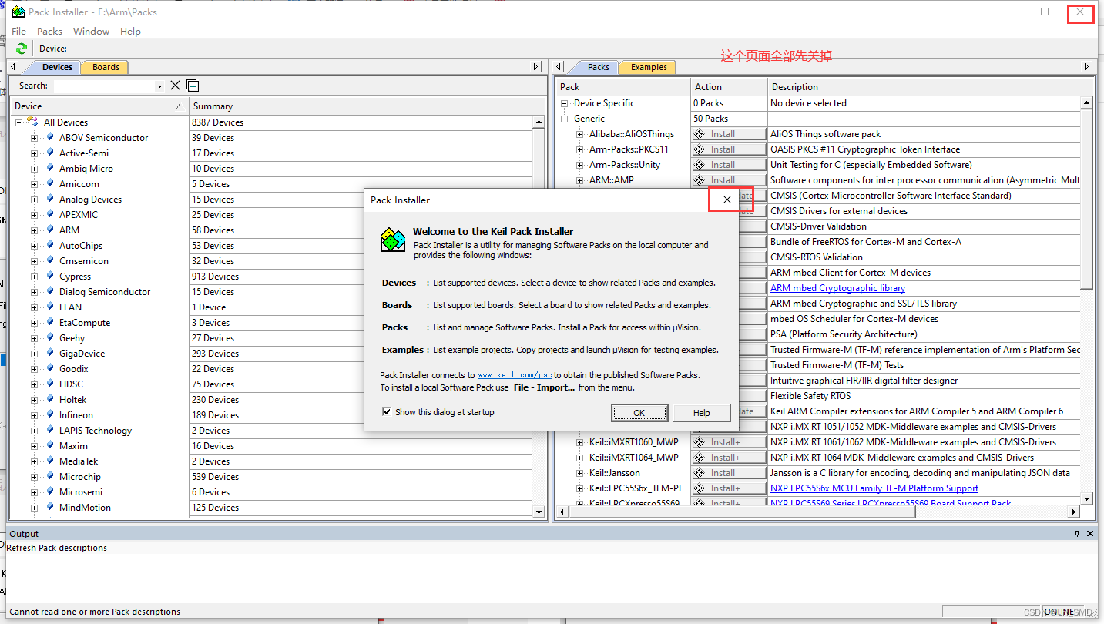Viewport: 1104px width, 624px height.
Task: Click the Packs pane vertical scrollbar thumb
Action: point(1086,199)
